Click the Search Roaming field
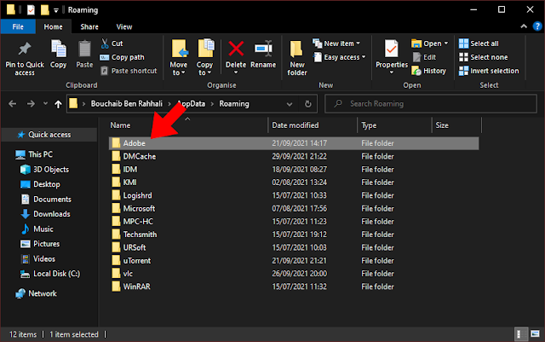The image size is (545, 342). 431,104
